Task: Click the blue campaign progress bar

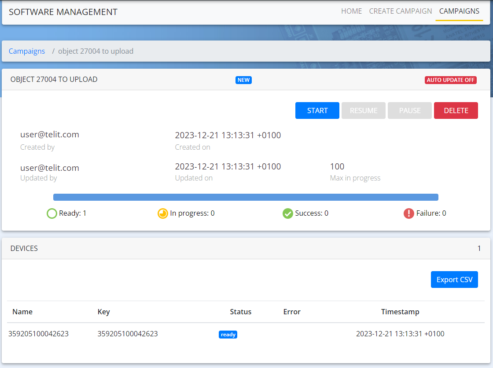Action: tap(246, 197)
